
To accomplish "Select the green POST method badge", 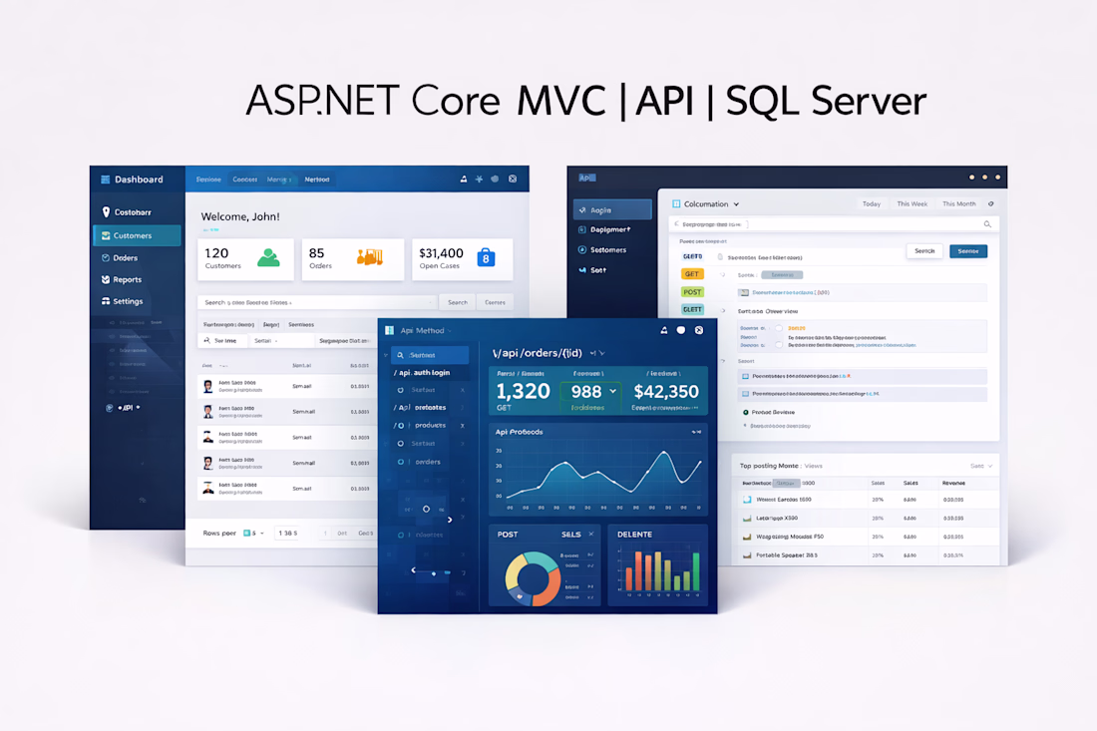I will tap(692, 292).
